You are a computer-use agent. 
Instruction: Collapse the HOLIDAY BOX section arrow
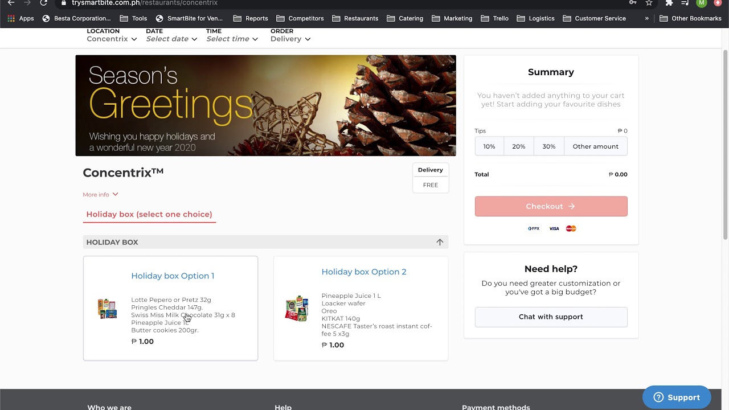click(440, 242)
